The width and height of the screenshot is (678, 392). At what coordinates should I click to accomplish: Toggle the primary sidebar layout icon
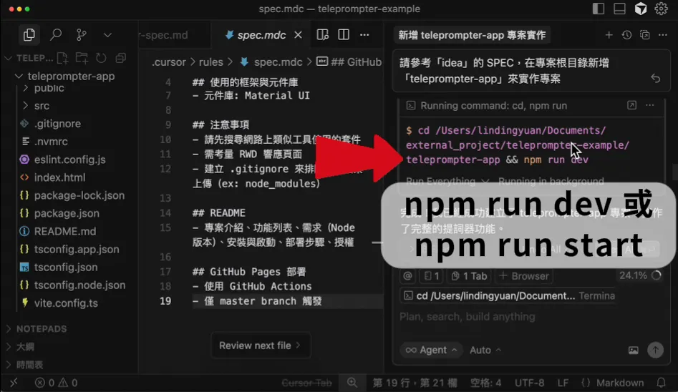point(599,9)
